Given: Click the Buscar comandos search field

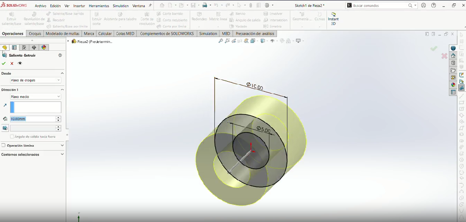Looking at the screenshot, I should 379,6.
